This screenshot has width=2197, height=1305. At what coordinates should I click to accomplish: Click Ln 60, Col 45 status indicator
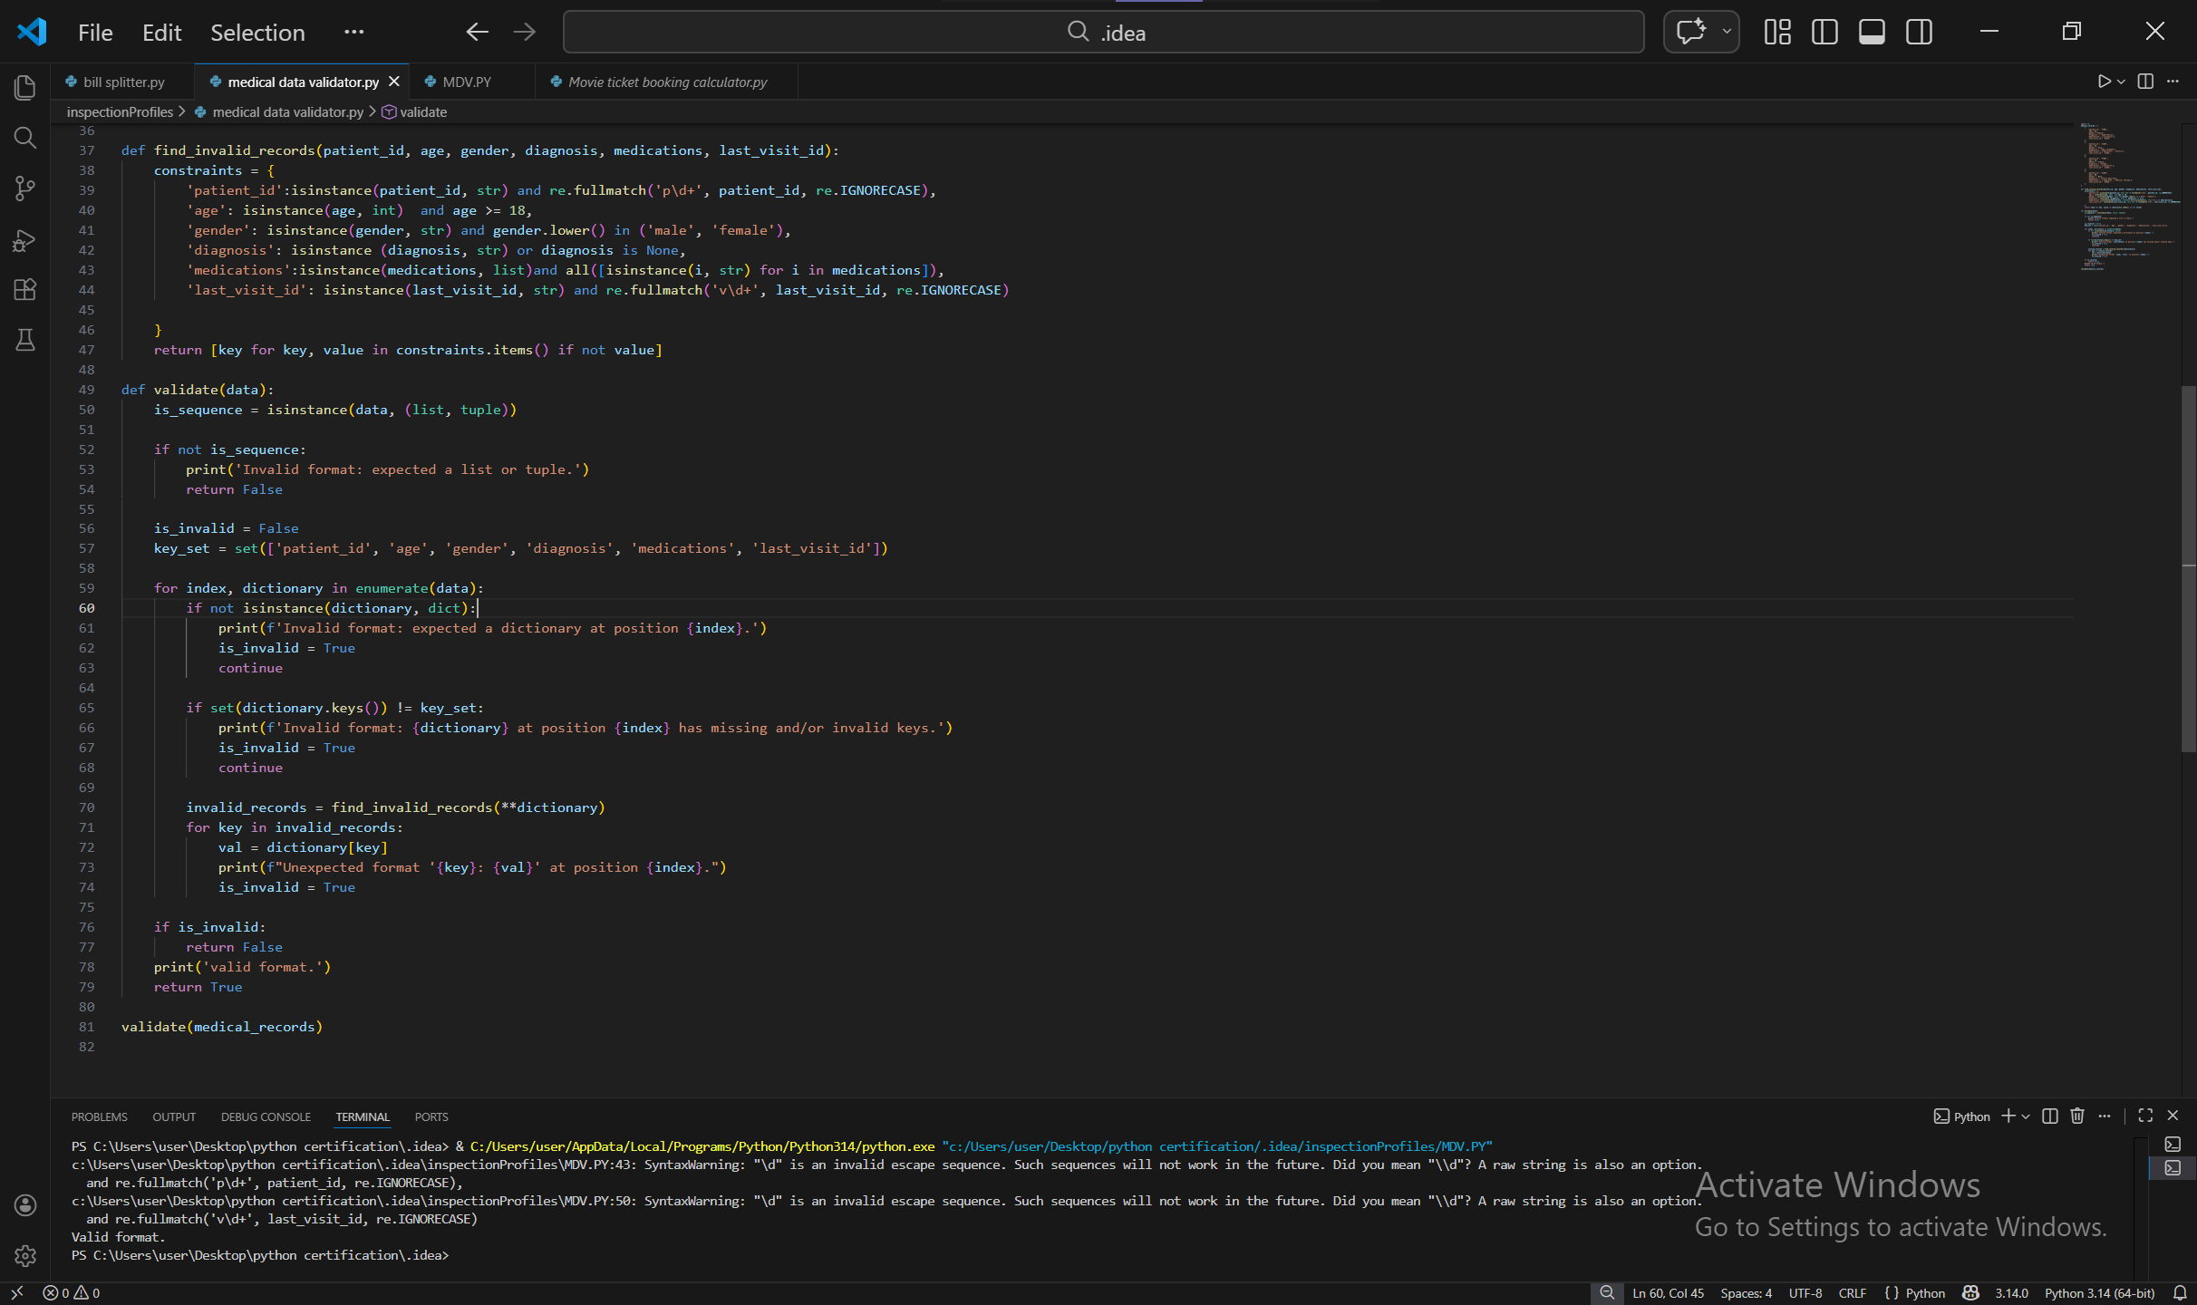(1668, 1293)
